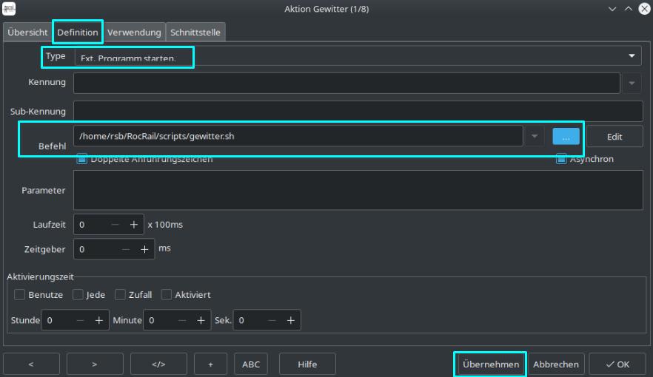The height and width of the screenshot is (377, 653).
Task: Check the Aktiviert checkbox
Action: (x=167, y=295)
